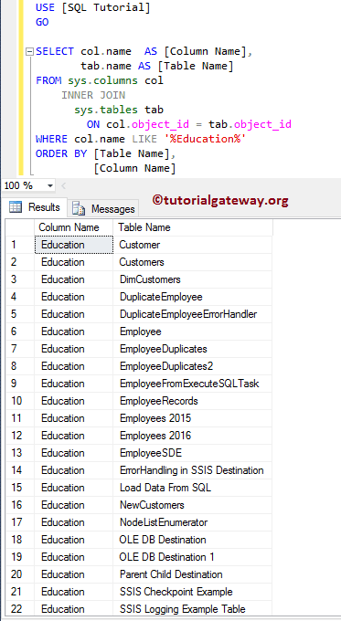The image size is (341, 621).
Task: Select the DuplicateEmployeeErrorHandler cell
Action: (193, 314)
